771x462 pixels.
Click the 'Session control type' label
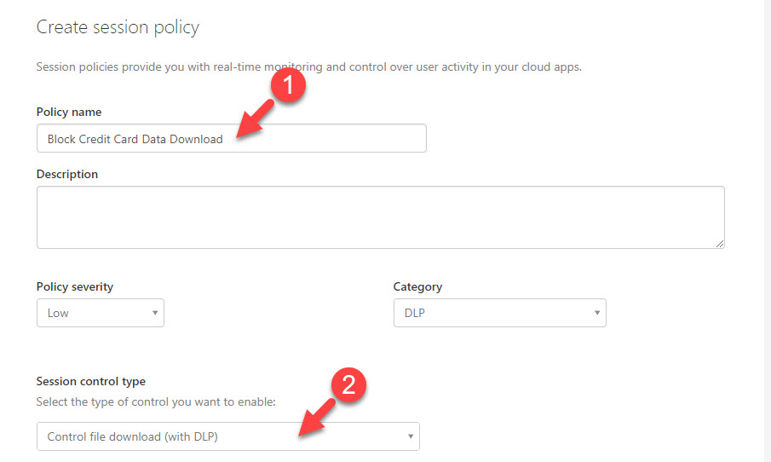coord(91,381)
